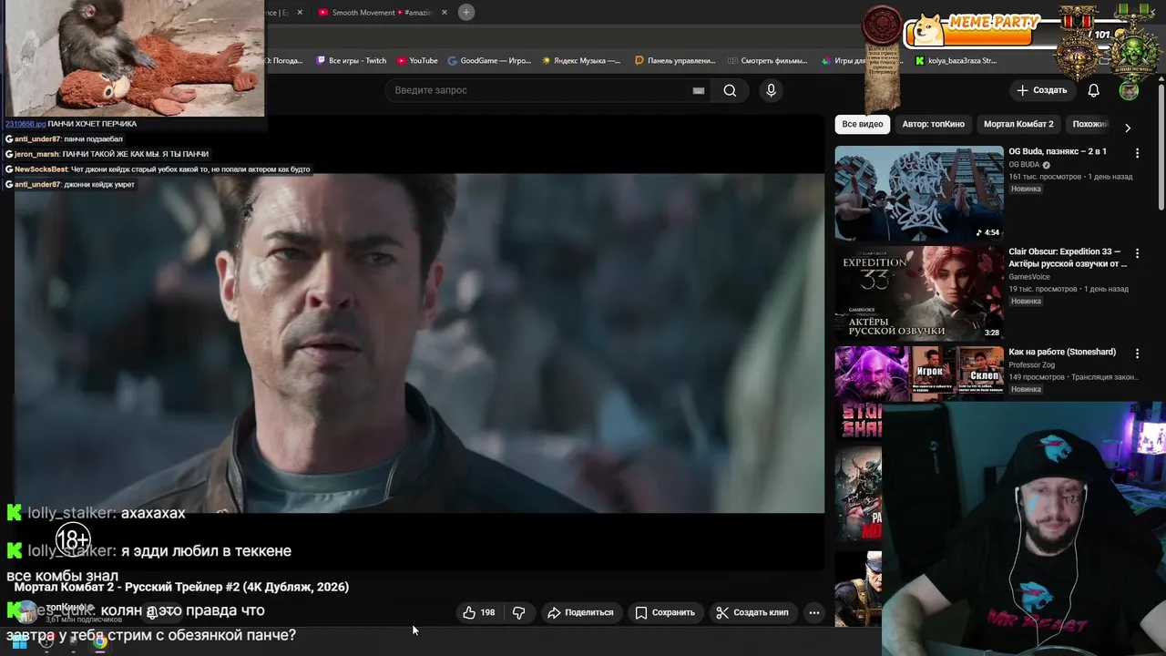This screenshot has height=656, width=1166.
Task: Open the YouTube account avatar menu
Action: click(x=1129, y=90)
